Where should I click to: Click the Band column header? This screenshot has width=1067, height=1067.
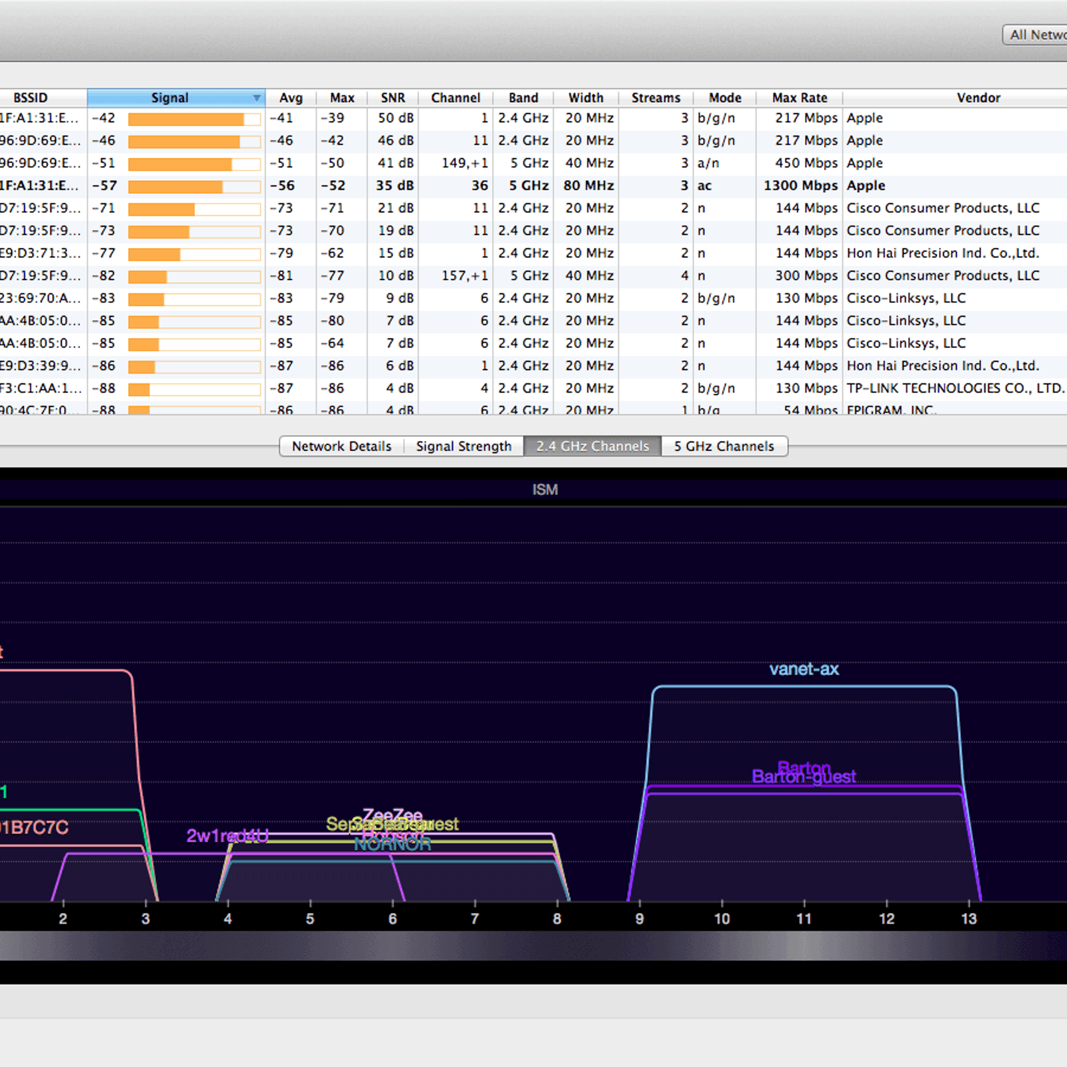(x=523, y=98)
